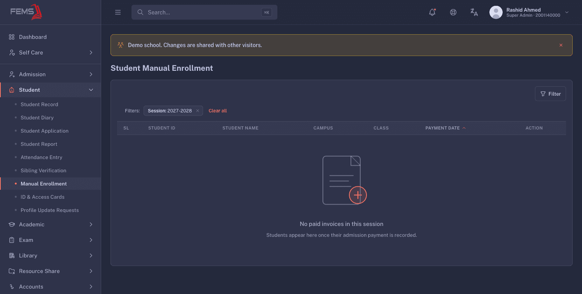This screenshot has height=294, width=582.
Task: Click the Session: 2027-2028 filter chip
Action: point(173,111)
